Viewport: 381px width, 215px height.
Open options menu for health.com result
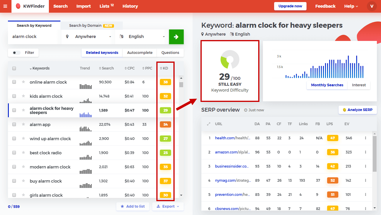click(365, 138)
